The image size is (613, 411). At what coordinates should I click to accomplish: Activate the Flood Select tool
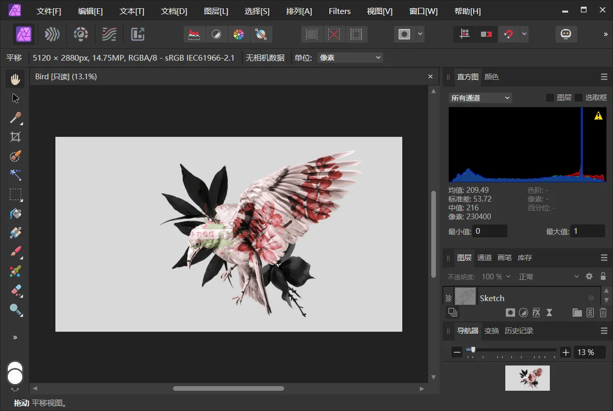click(x=15, y=175)
